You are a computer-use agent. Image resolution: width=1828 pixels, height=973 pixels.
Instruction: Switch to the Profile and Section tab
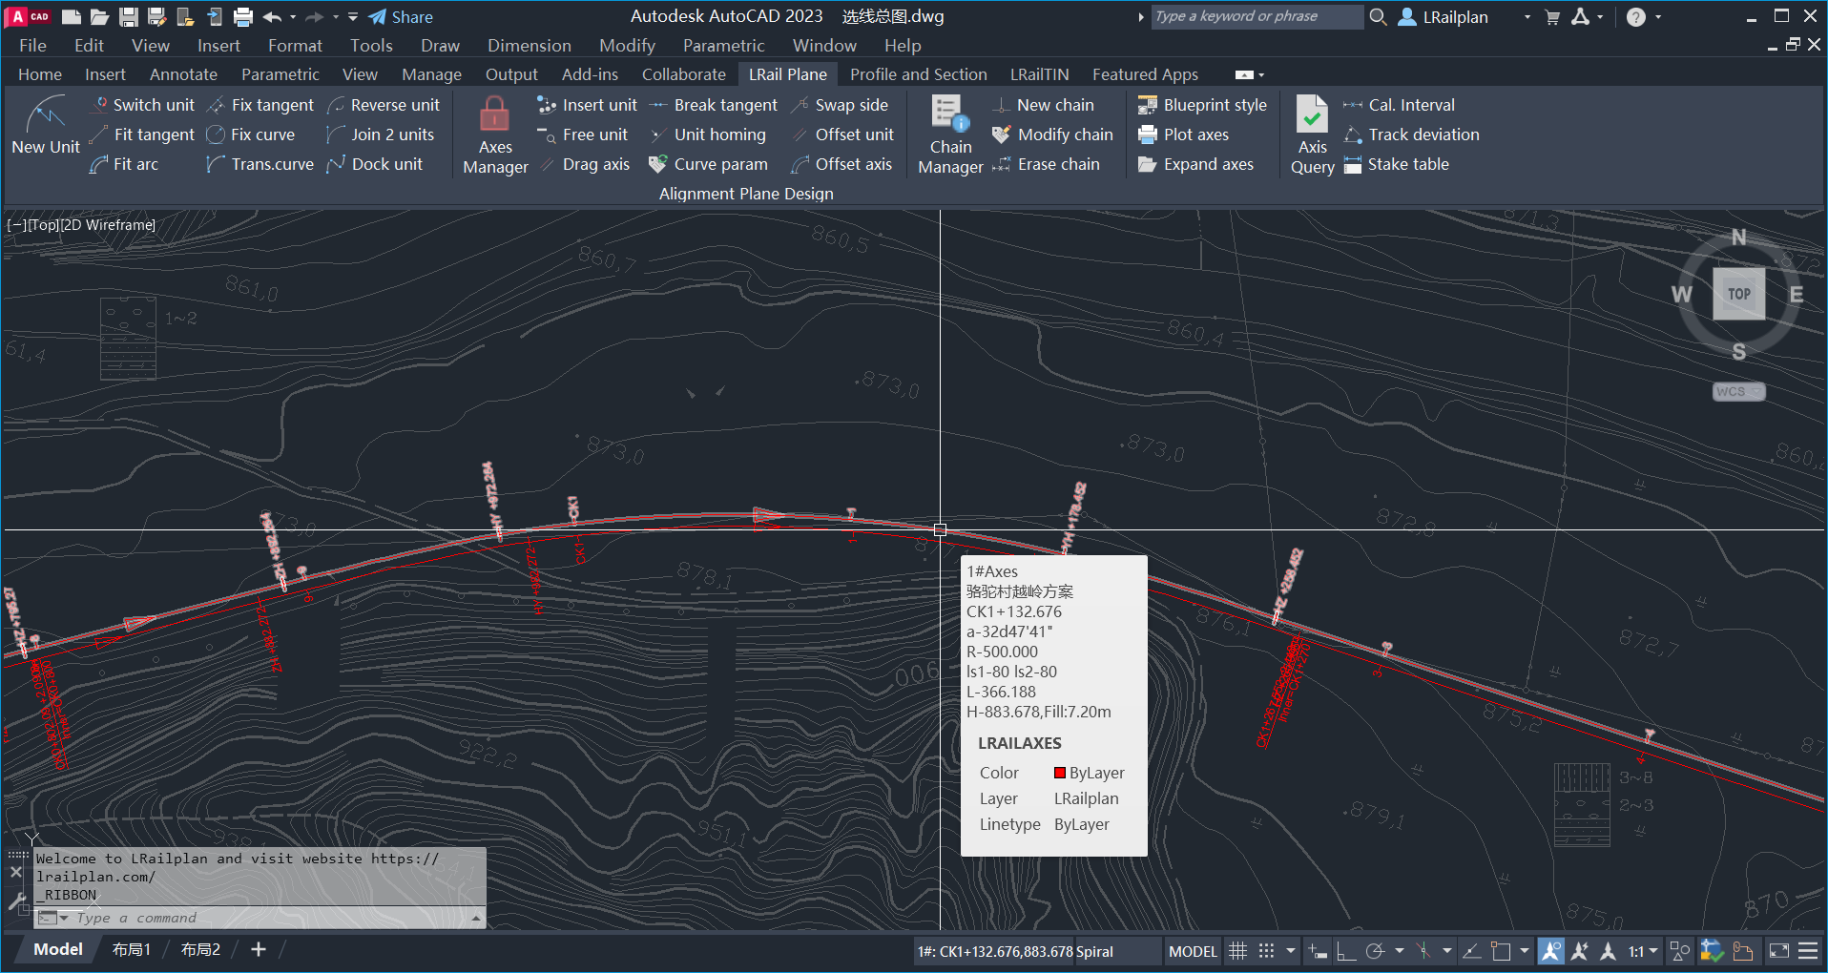click(918, 74)
